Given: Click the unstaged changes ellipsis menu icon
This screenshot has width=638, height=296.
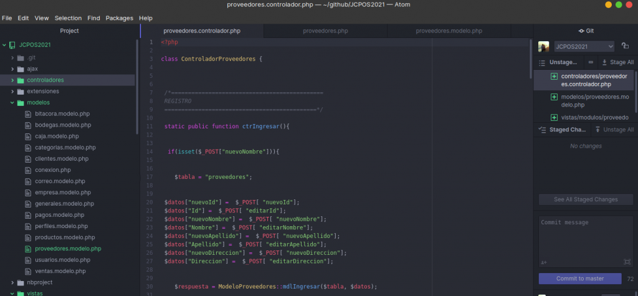Looking at the screenshot, I should coord(590,63).
